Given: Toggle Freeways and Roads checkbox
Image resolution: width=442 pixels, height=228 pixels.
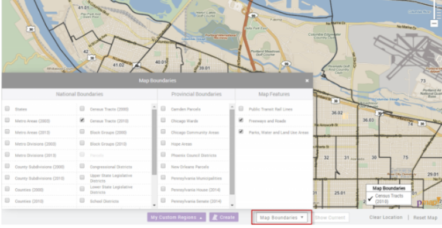Looking at the screenshot, I should pos(241,120).
